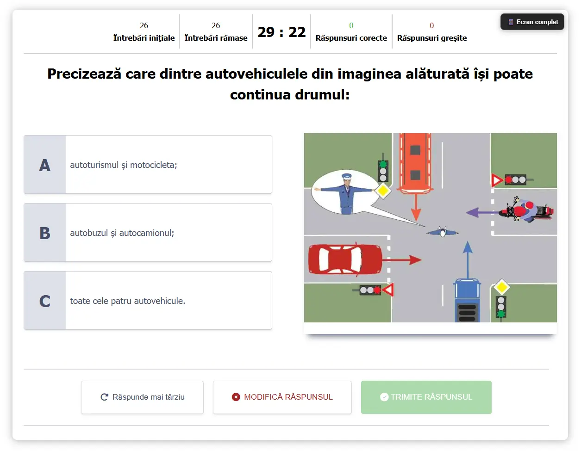
Task: Click the red bus at the top of the image
Action: coord(415,163)
